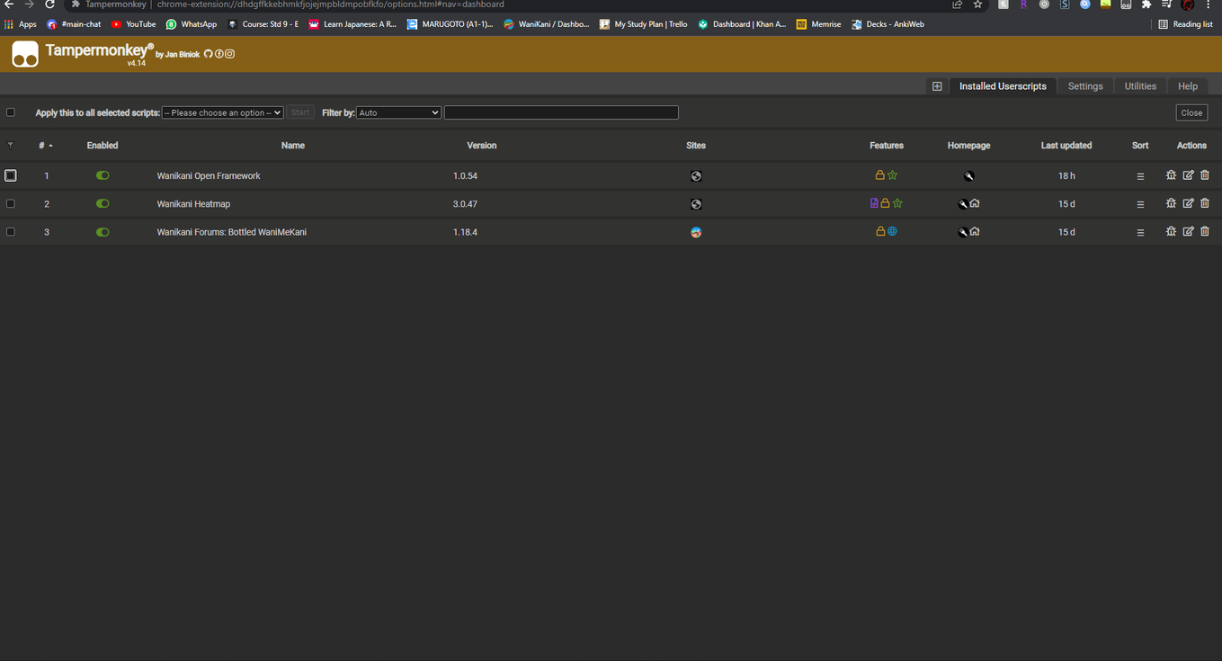Open the Help tab
The image size is (1222, 661).
[x=1188, y=86]
